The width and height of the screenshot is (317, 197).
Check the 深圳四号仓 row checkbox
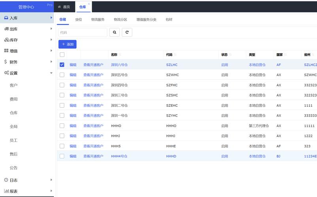pos(62,85)
